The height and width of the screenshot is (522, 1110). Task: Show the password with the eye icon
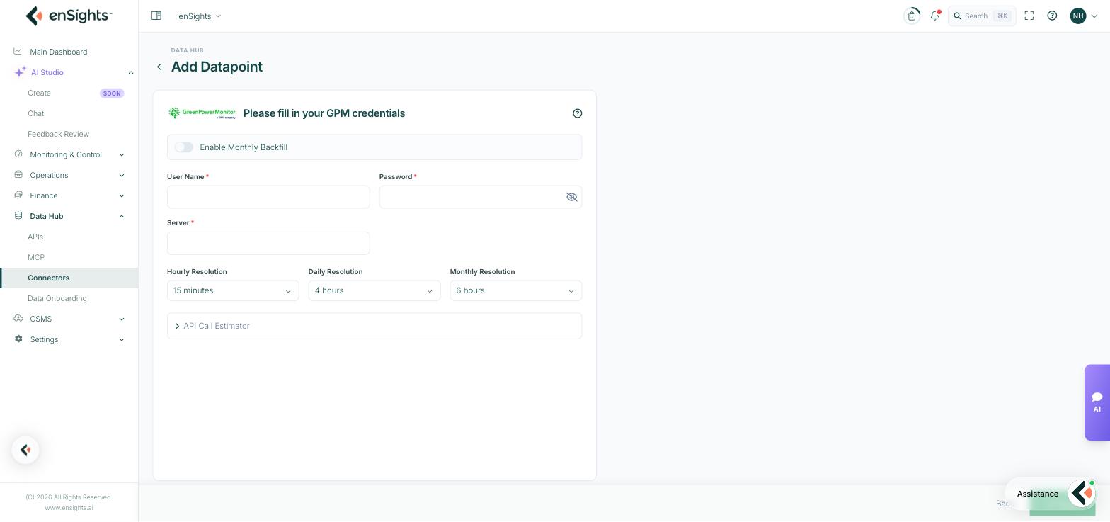click(x=571, y=197)
